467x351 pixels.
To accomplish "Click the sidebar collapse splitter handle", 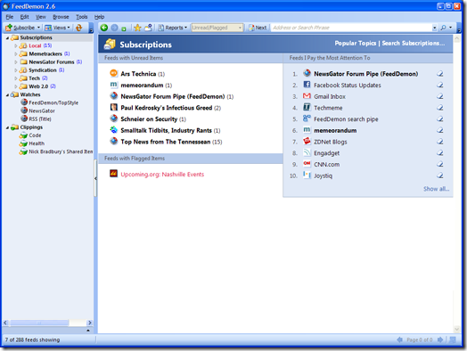I will (95, 178).
